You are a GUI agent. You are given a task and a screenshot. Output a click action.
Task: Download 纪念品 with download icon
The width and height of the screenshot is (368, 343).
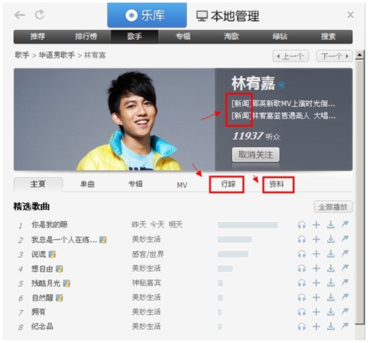click(331, 326)
